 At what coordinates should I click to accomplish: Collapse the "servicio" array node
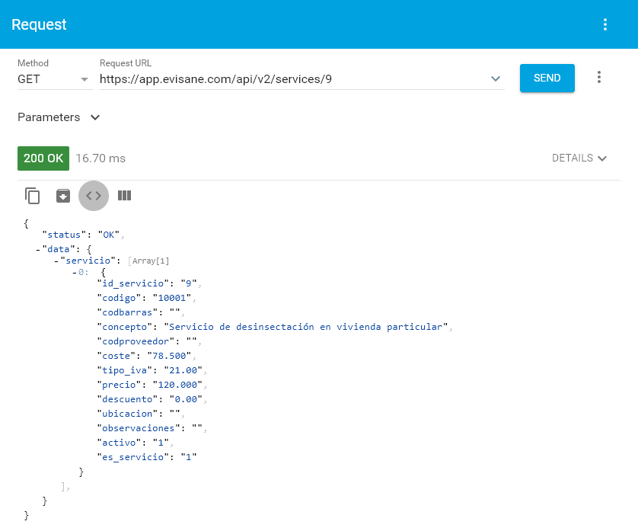56,261
